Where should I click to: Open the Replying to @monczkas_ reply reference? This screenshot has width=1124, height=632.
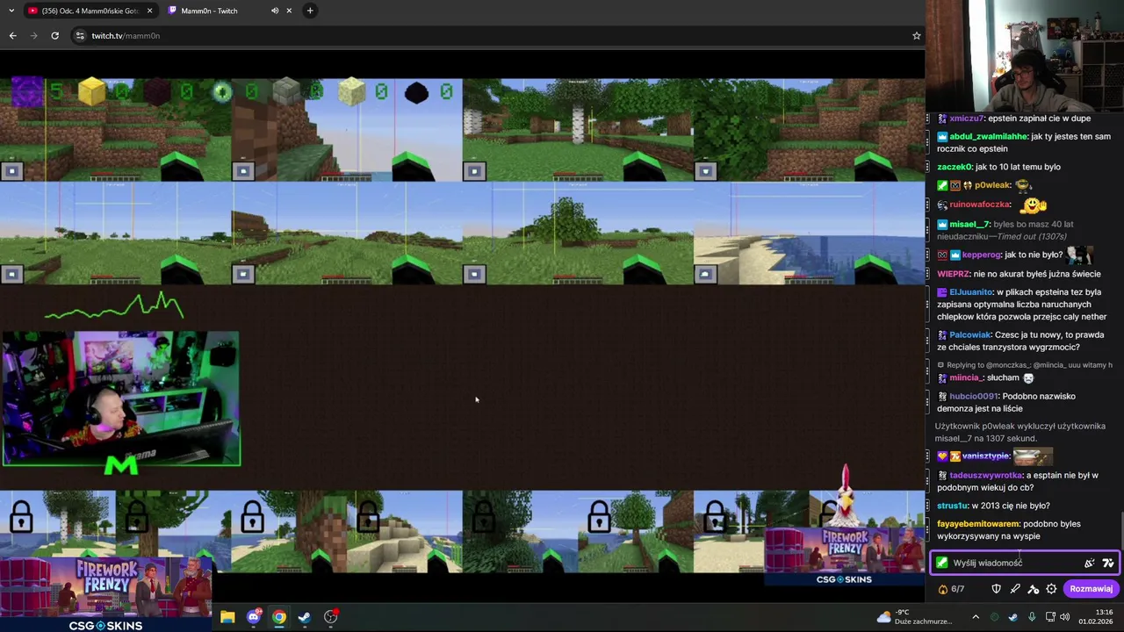[x=1025, y=365]
